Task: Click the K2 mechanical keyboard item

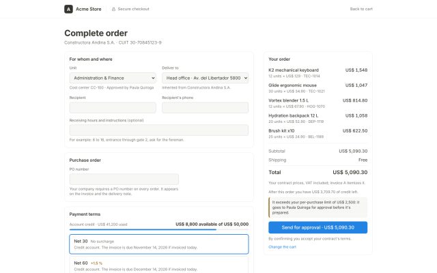Action: tap(318, 73)
